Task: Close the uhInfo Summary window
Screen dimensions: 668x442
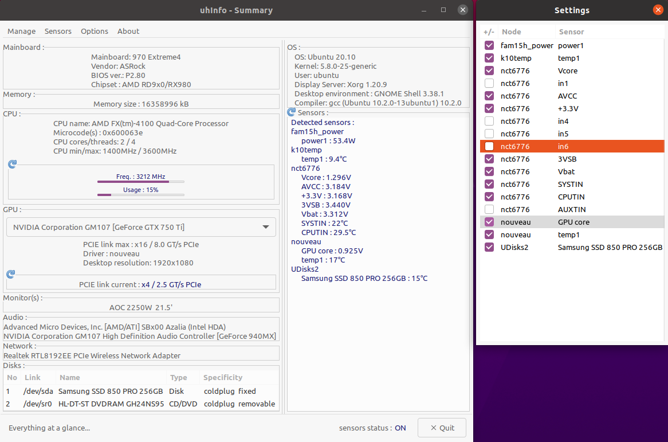Action: (463, 10)
